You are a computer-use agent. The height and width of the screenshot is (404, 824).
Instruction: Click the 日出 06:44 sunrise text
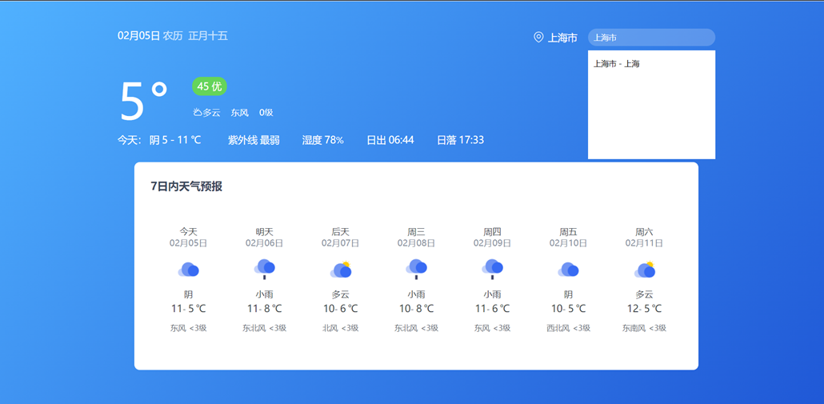pos(390,140)
